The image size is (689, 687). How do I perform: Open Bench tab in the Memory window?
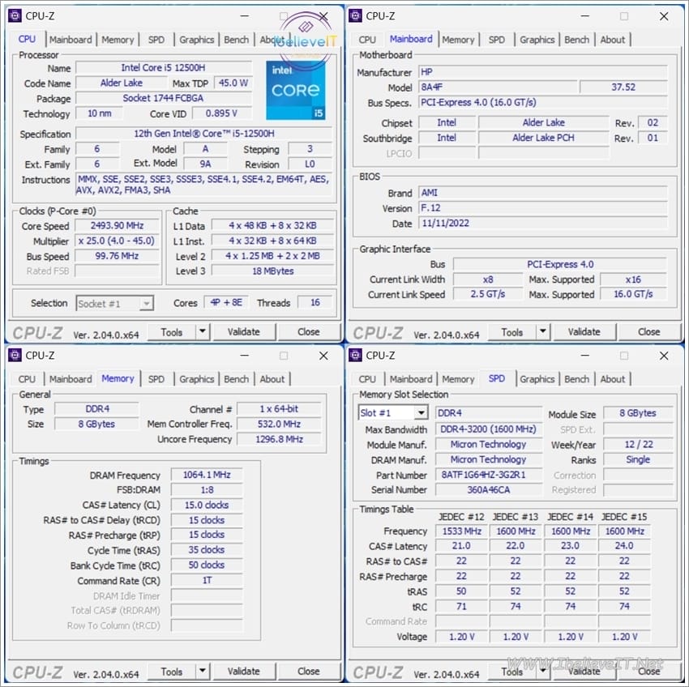point(236,379)
